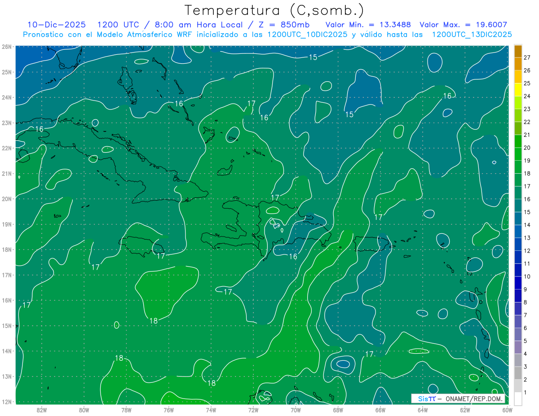
Task: Click the "17" contour label just south of Jamaica
Action: pyautogui.click(x=161, y=256)
